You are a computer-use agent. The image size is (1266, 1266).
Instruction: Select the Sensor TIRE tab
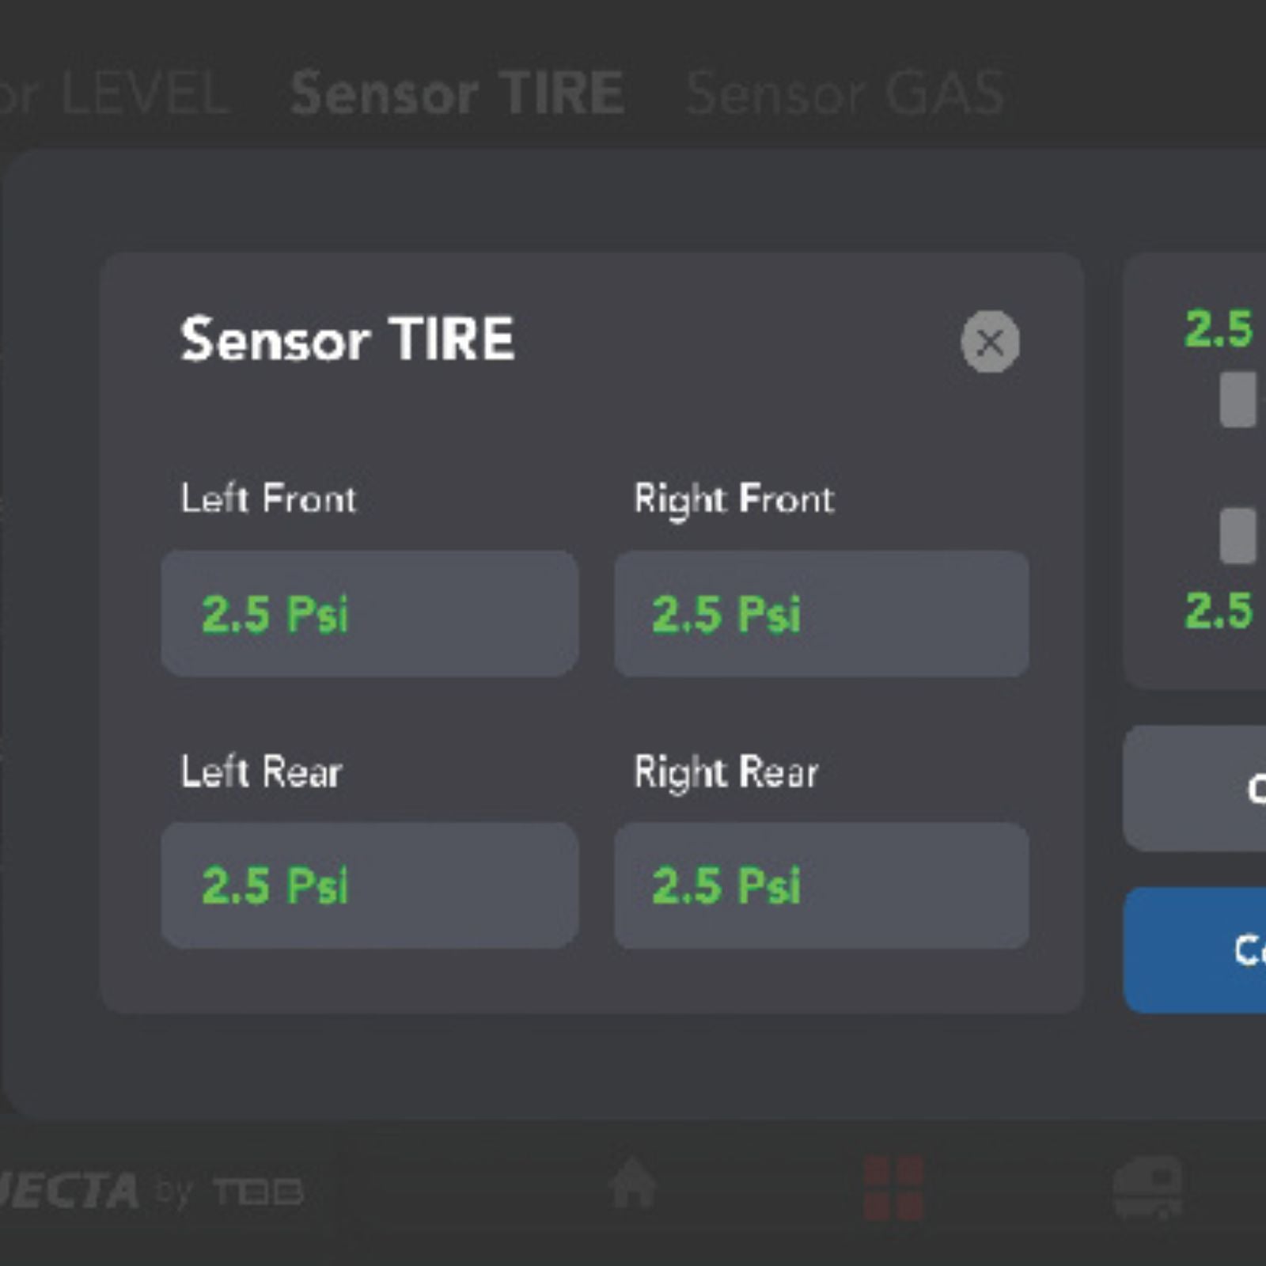click(458, 93)
